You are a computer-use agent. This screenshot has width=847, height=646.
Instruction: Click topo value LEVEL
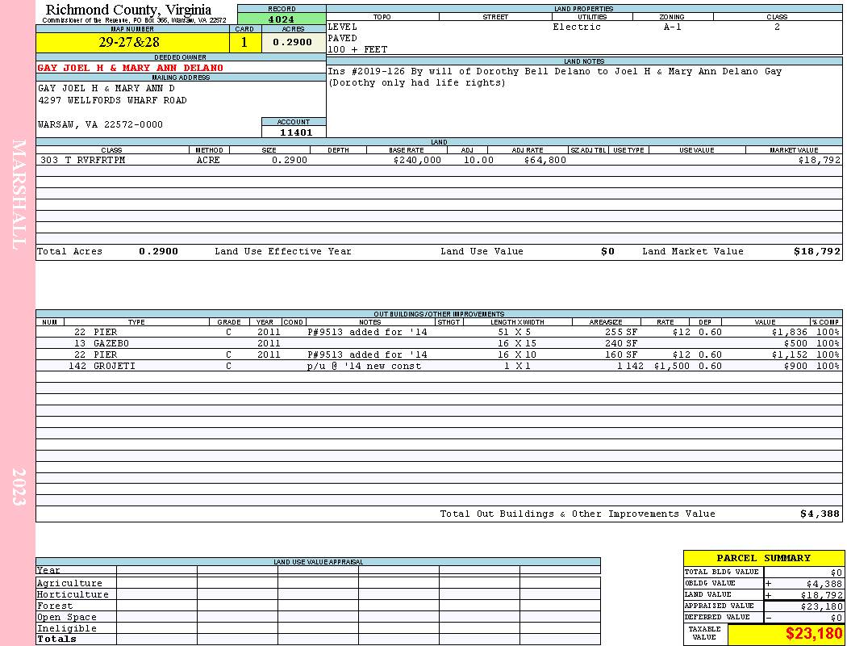343,27
